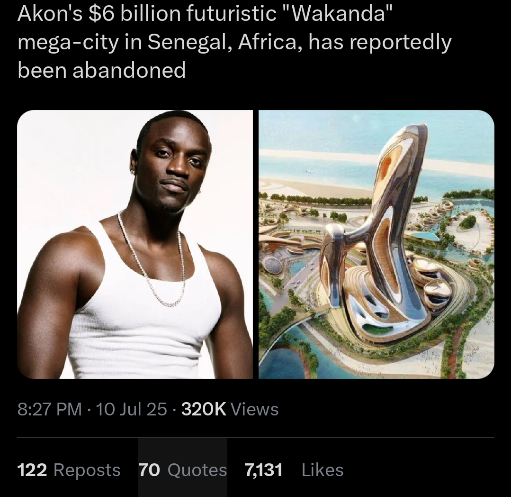
Task: Click the "Reposts" label
Action: [x=87, y=470]
